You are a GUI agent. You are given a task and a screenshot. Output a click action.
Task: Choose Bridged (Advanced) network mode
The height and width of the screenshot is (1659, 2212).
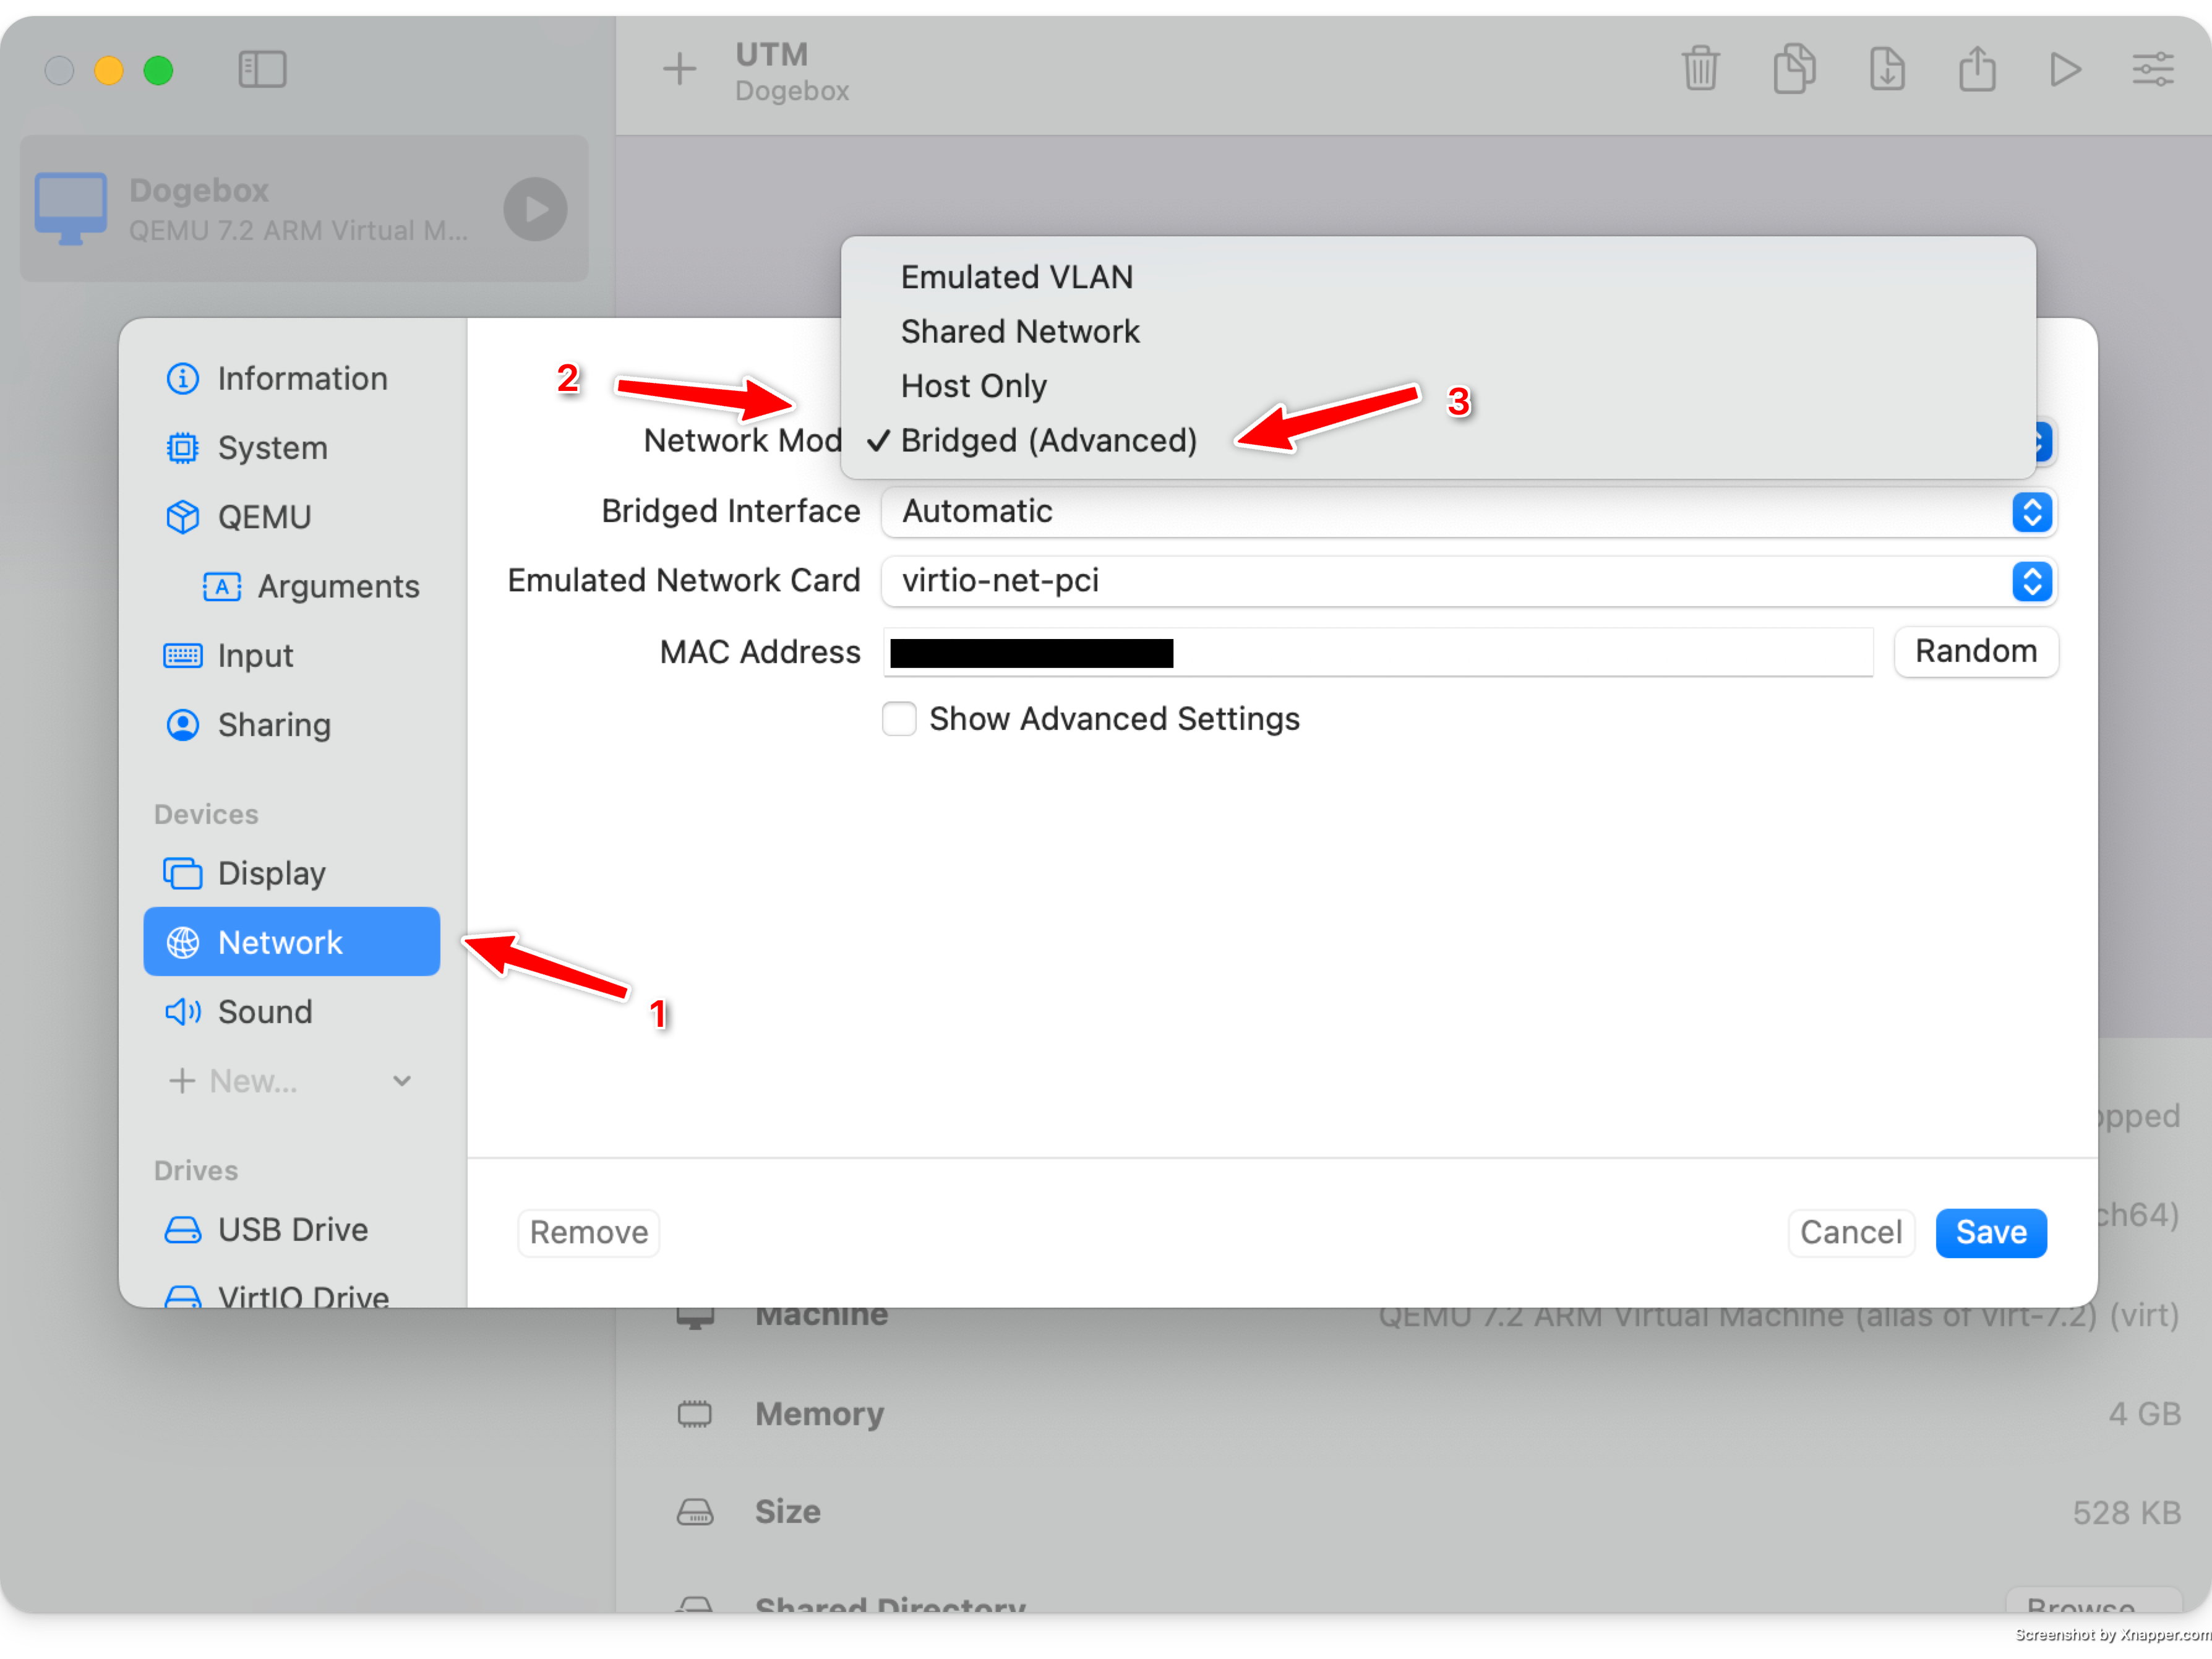click(1437, 441)
